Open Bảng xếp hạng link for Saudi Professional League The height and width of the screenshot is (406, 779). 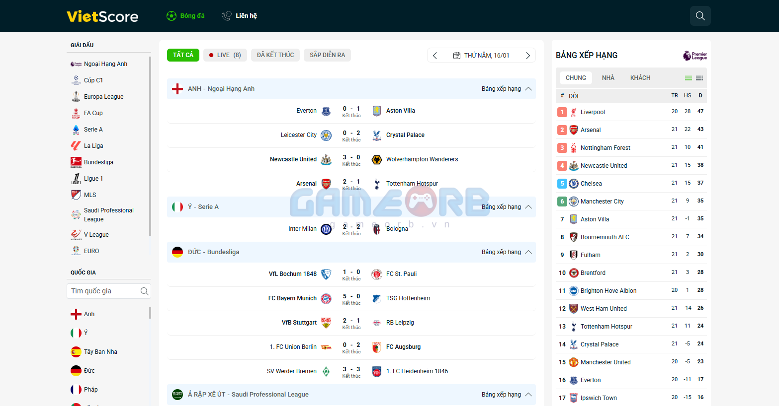501,395
